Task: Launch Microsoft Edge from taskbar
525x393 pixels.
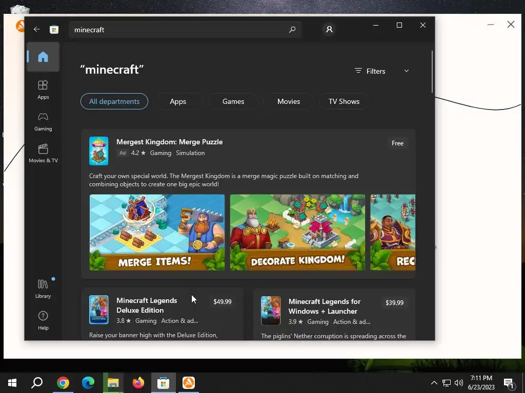Action: 88,383
